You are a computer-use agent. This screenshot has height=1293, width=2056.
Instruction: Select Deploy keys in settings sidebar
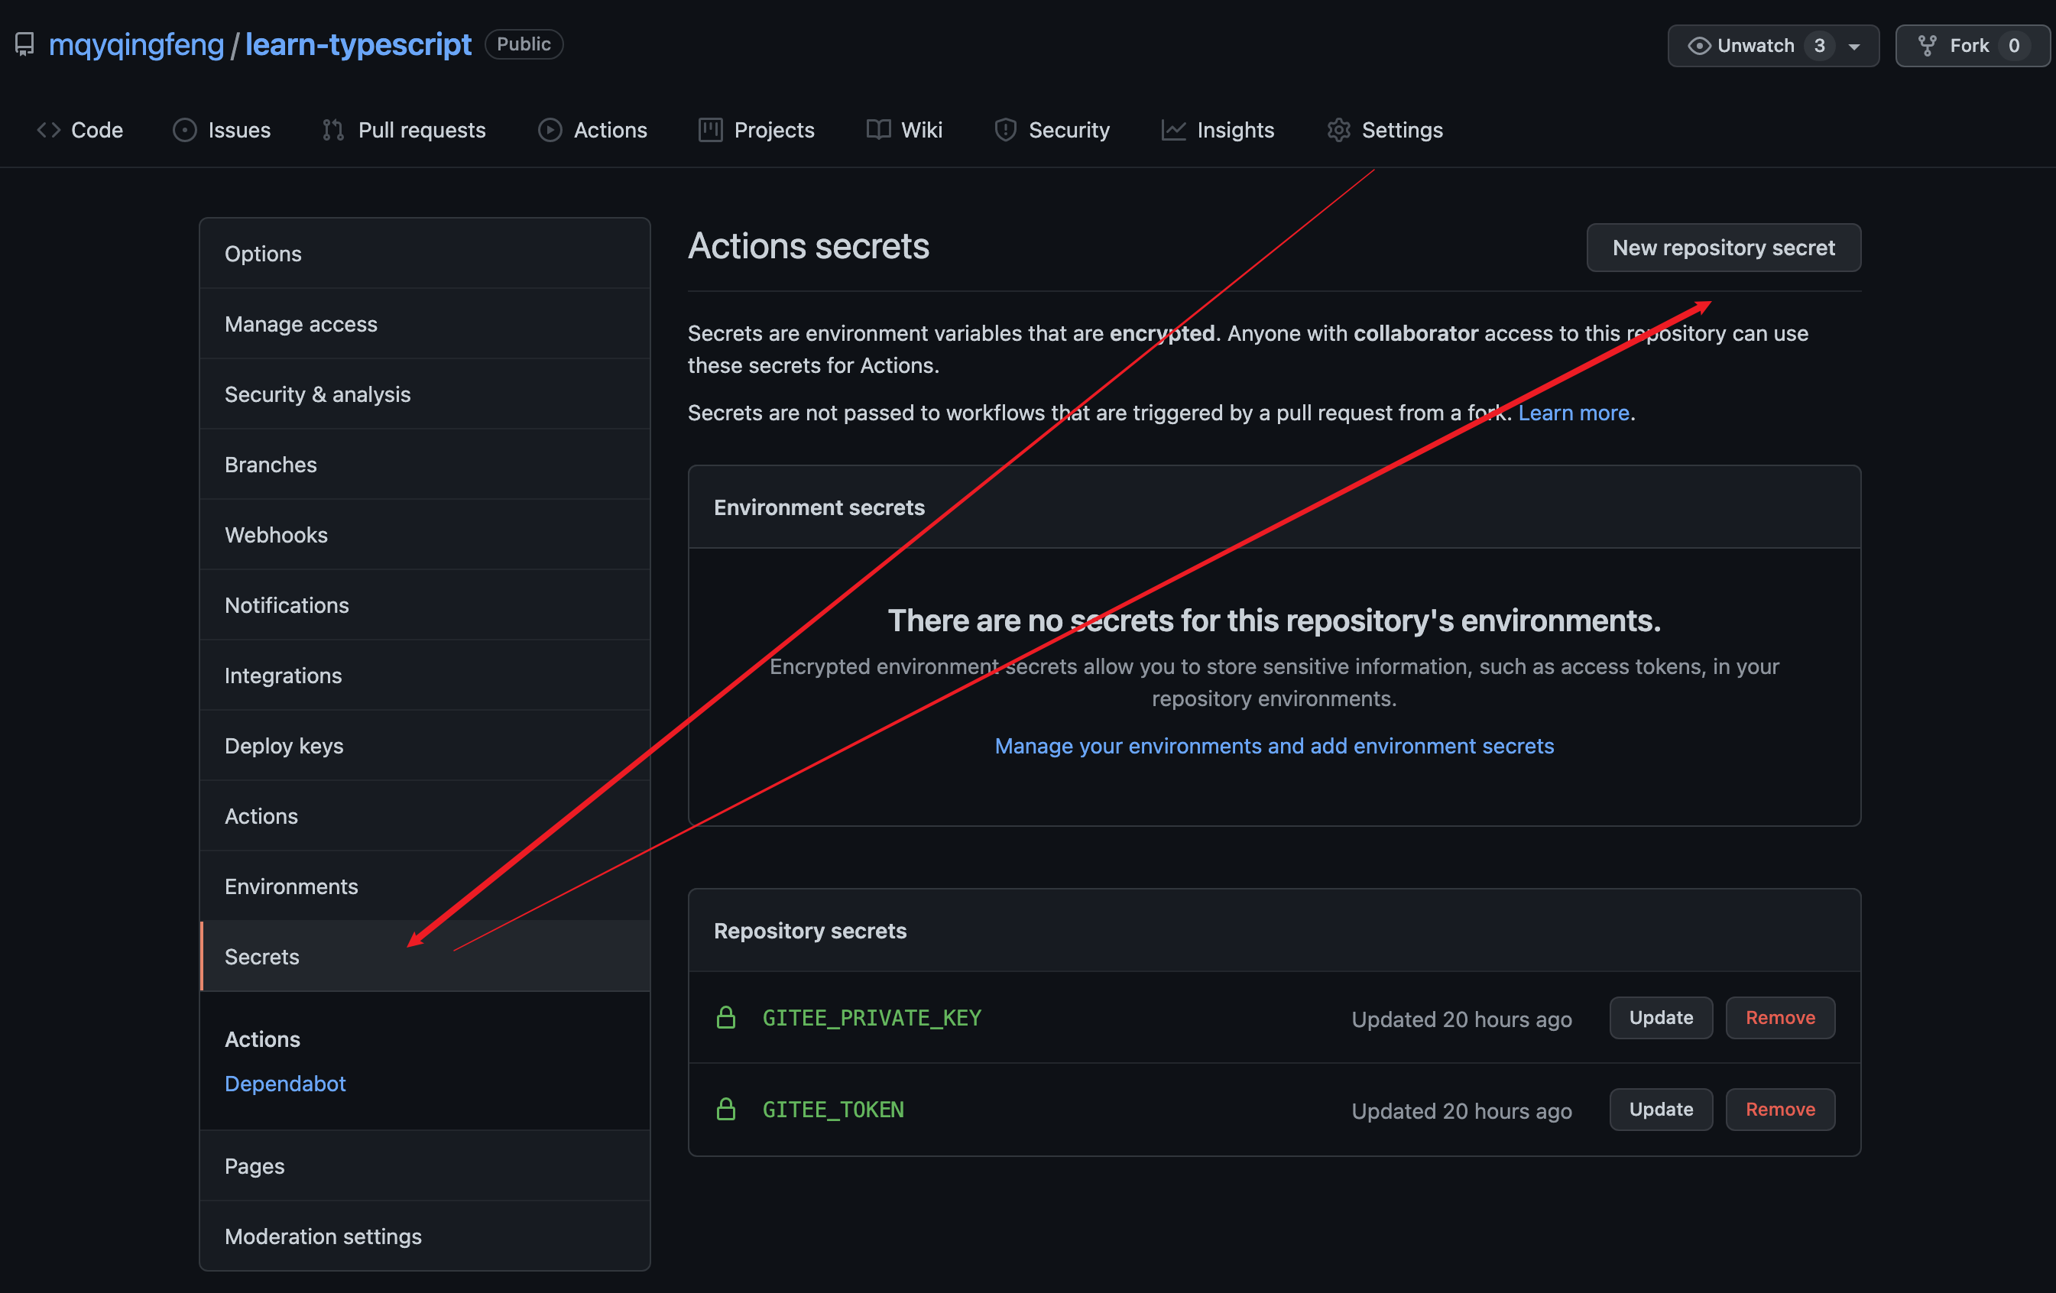coord(284,746)
